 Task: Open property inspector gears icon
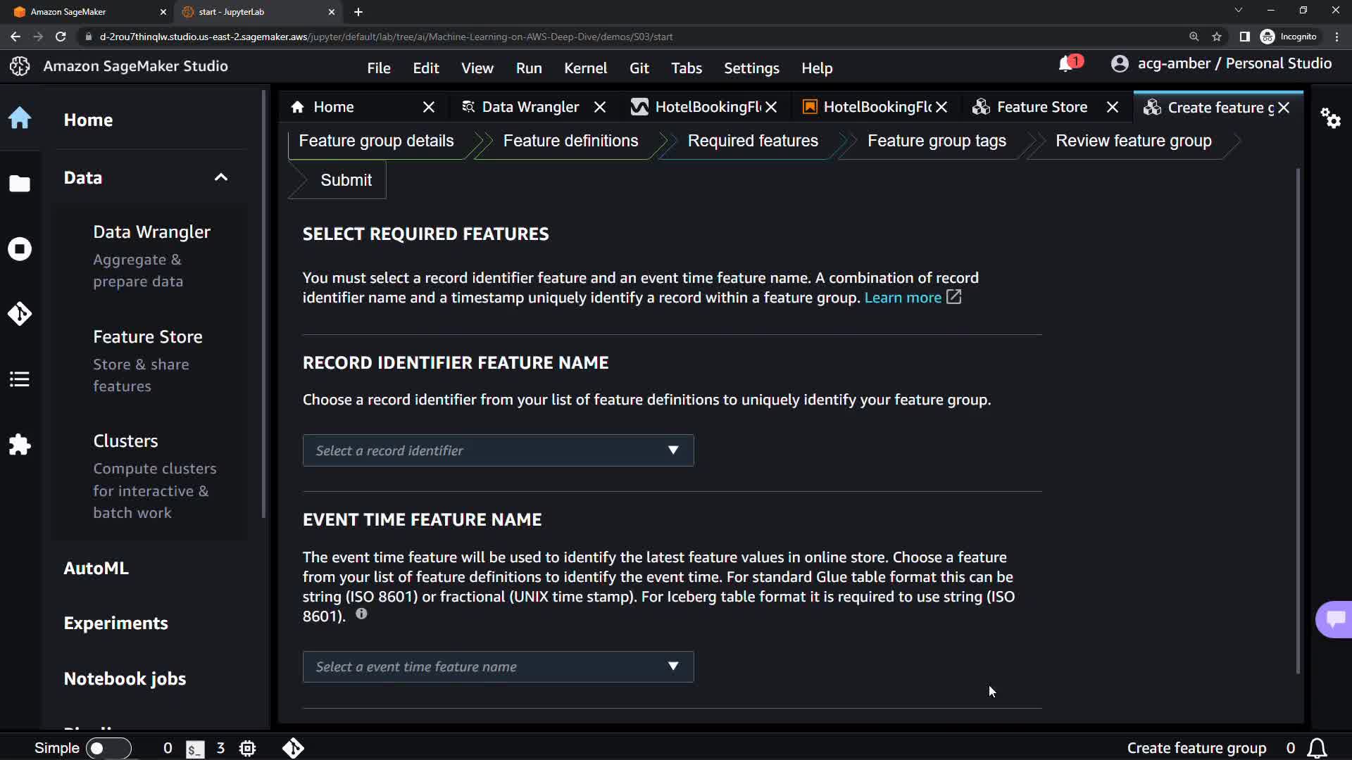(1330, 118)
